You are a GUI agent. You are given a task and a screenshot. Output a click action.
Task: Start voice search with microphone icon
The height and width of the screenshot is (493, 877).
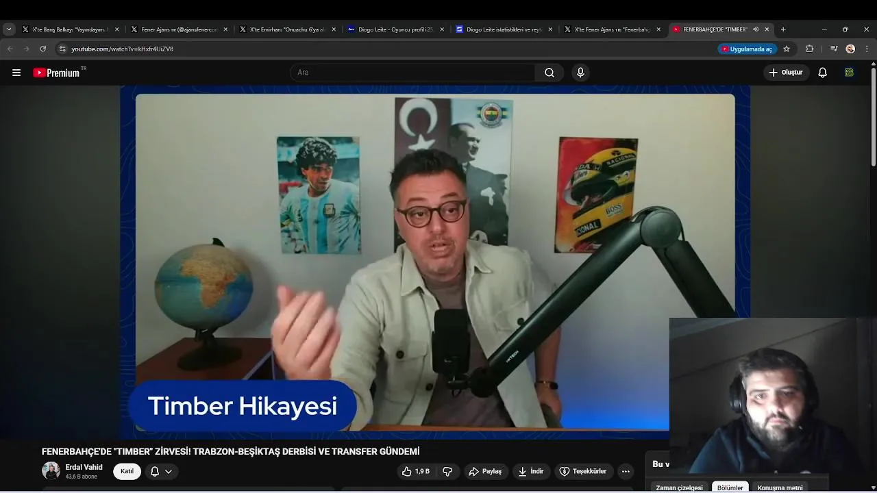pos(580,73)
